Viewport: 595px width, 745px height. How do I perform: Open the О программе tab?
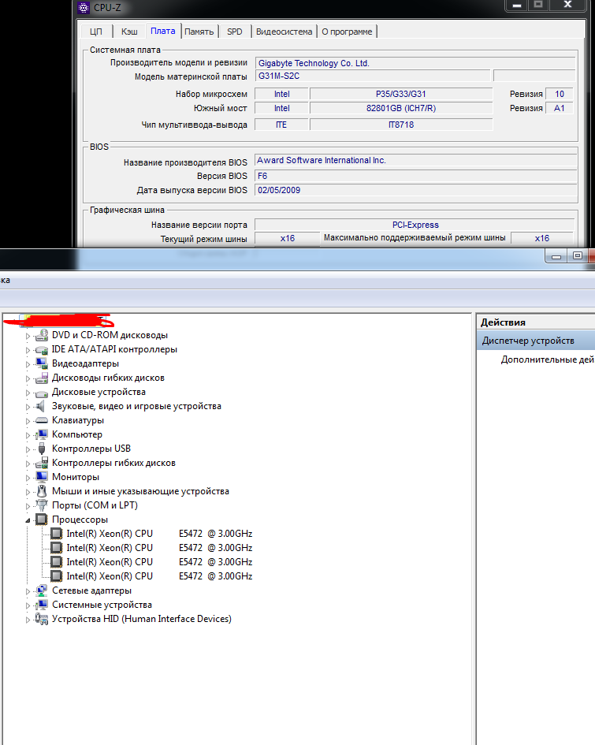(x=347, y=32)
